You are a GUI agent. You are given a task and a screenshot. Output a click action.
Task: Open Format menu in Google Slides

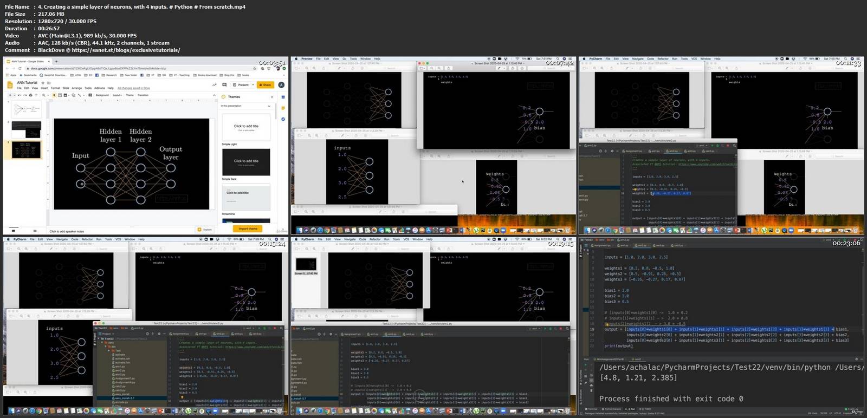55,88
